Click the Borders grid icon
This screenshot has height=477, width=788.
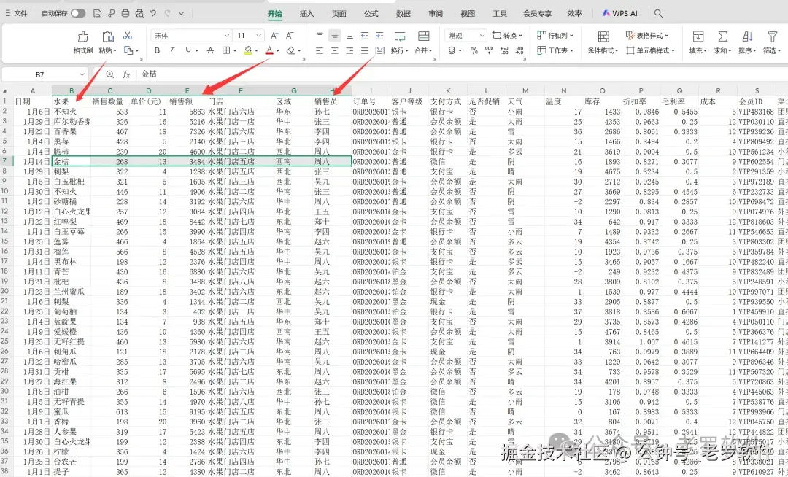tap(226, 50)
